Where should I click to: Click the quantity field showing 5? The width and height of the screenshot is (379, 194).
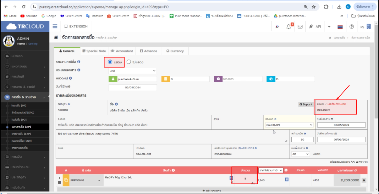tap(245, 179)
